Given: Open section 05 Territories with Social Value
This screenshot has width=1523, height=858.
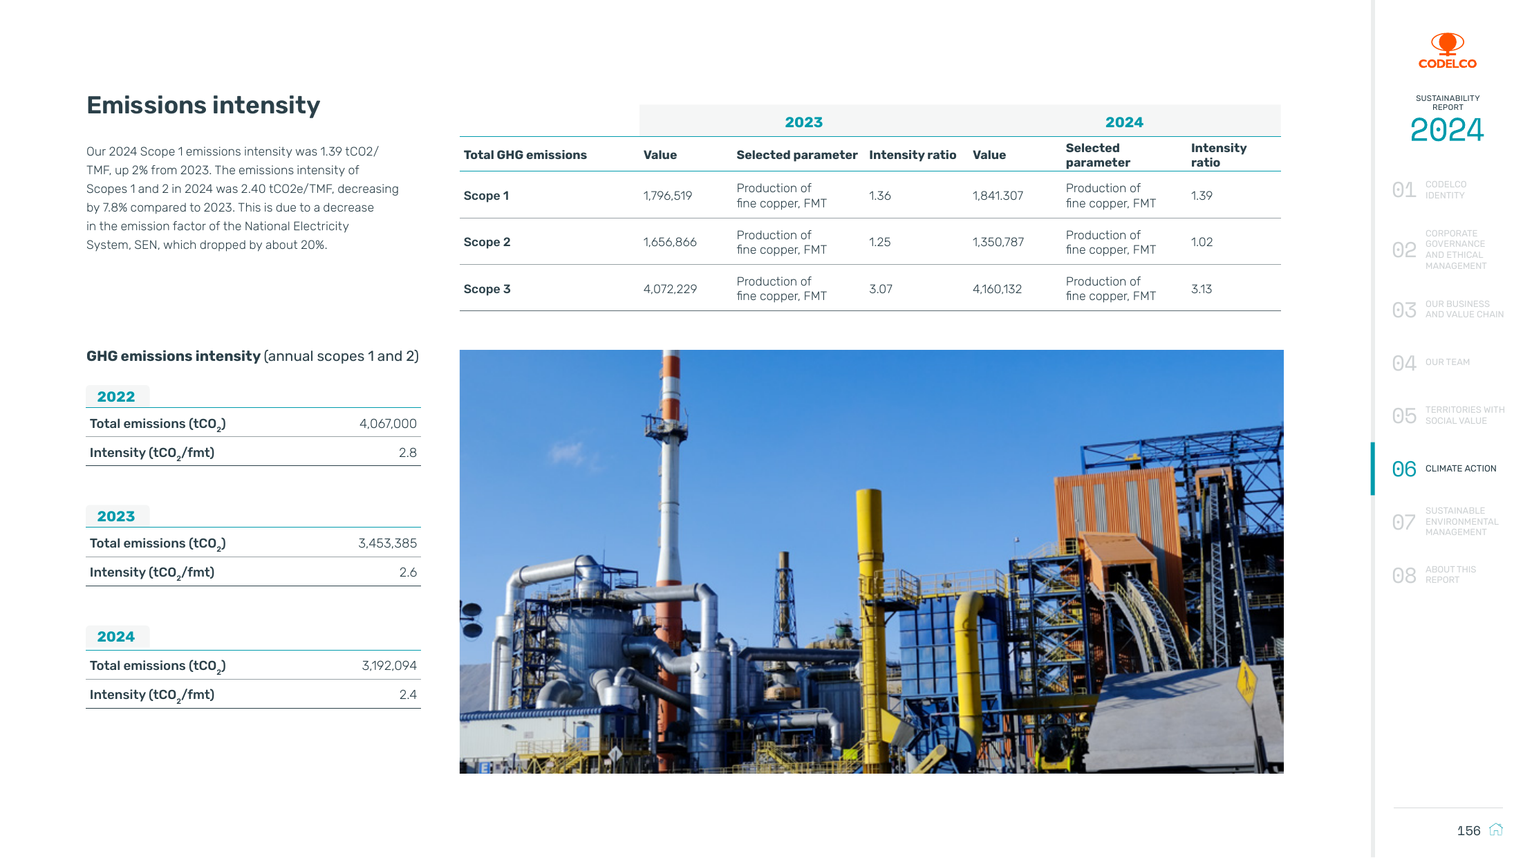Looking at the screenshot, I should click(1448, 415).
